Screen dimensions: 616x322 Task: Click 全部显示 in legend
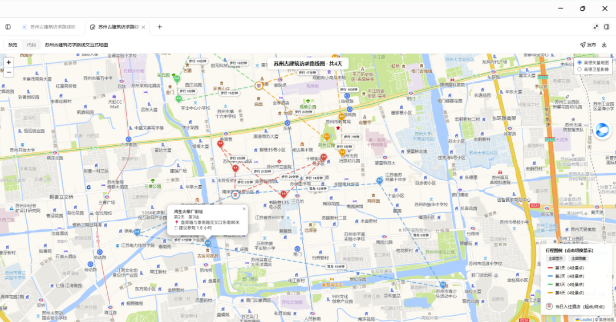tap(556, 258)
